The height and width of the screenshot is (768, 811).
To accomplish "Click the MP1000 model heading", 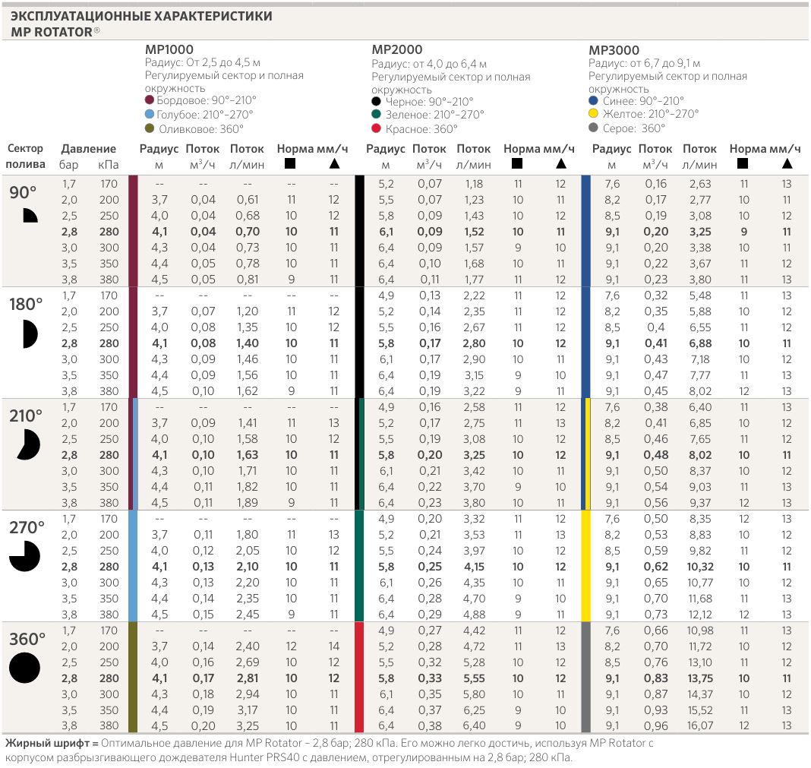I will pyautogui.click(x=169, y=50).
